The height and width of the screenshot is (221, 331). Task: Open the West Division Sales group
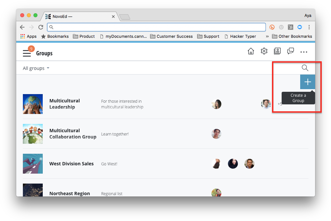(x=71, y=164)
